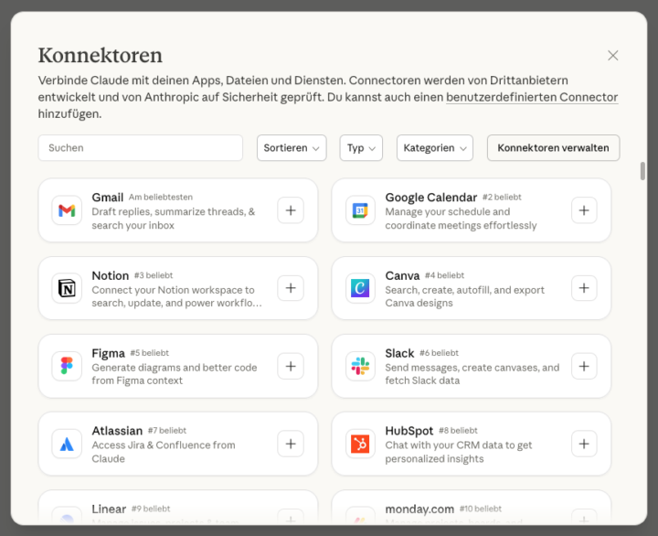The width and height of the screenshot is (658, 536).
Task: Click the dialog's vertical scrollbar thumb
Action: (642, 171)
